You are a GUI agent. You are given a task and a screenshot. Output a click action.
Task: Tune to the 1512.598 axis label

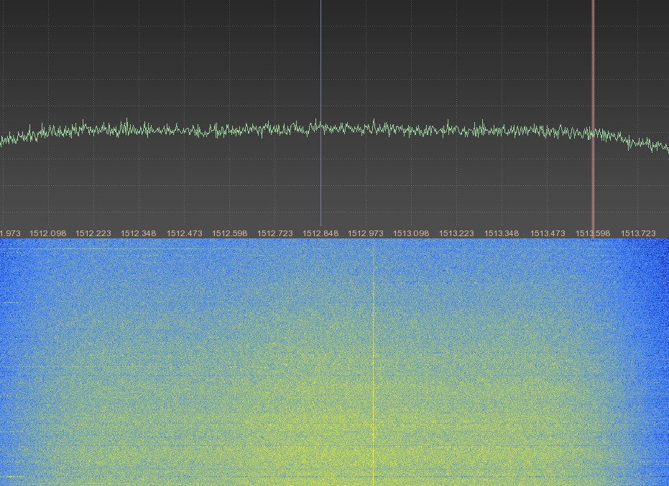click(x=230, y=233)
